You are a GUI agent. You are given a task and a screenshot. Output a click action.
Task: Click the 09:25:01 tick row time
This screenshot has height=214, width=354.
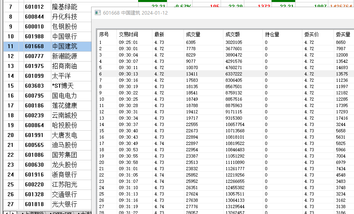128,42
